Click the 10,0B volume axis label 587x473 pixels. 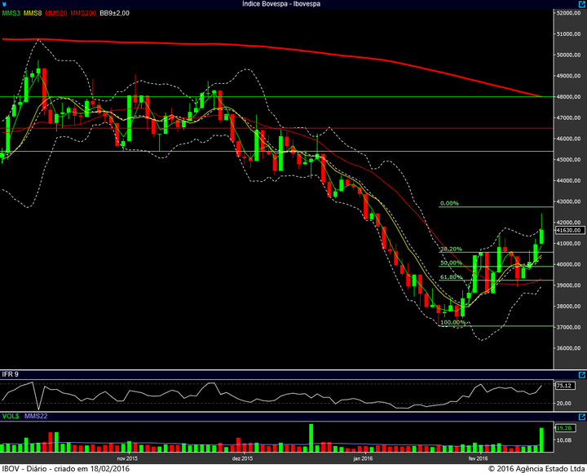point(564,440)
